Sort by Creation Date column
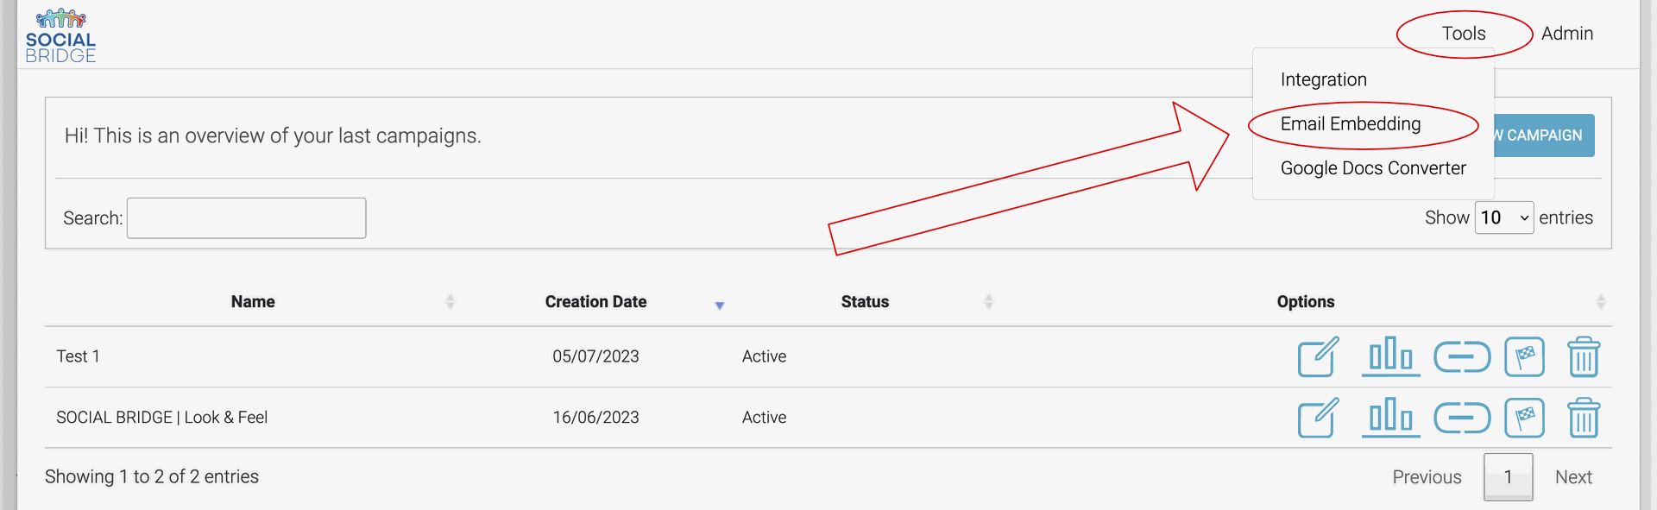The image size is (1657, 510). 596,301
